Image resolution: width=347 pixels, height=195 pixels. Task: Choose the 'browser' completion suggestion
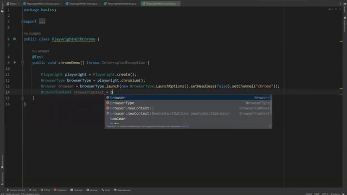click(x=188, y=97)
